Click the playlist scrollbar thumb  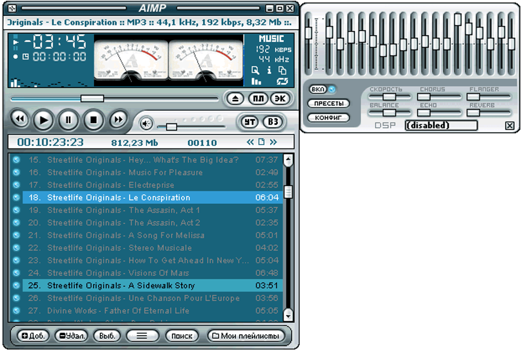point(288,192)
